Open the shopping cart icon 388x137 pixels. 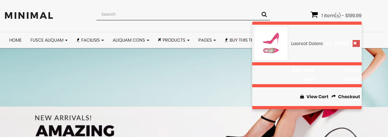(314, 15)
